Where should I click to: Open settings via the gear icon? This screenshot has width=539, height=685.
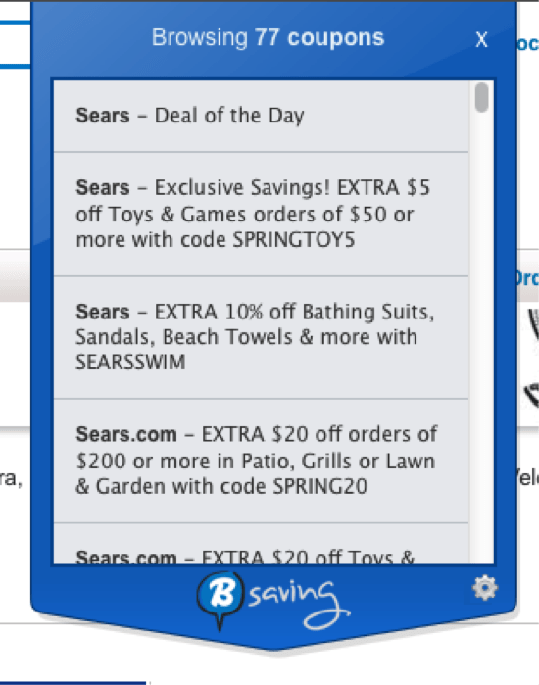pyautogui.click(x=485, y=588)
